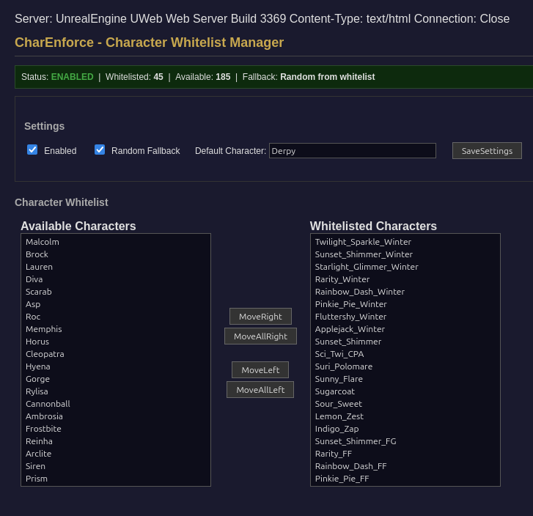Select Starlight_Glimmer_Winter in the whitelist

(x=405, y=267)
